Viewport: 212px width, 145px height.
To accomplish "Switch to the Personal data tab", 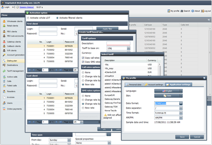I will 134,85.
